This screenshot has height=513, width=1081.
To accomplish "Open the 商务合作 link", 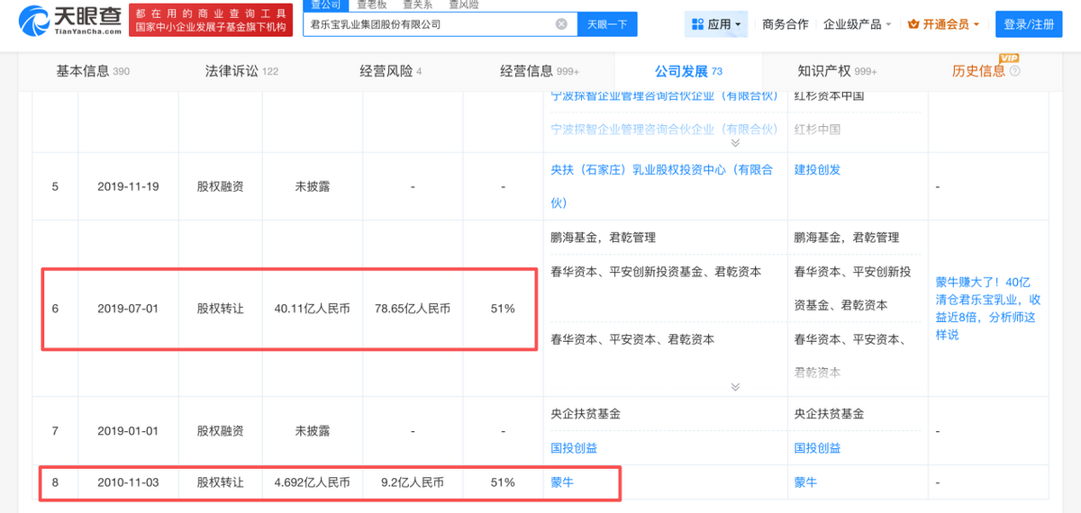I will pos(786,24).
